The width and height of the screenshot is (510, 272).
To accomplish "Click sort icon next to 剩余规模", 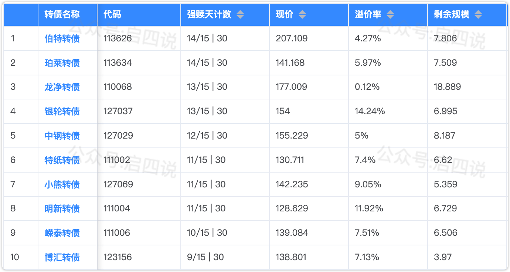I will point(478,15).
